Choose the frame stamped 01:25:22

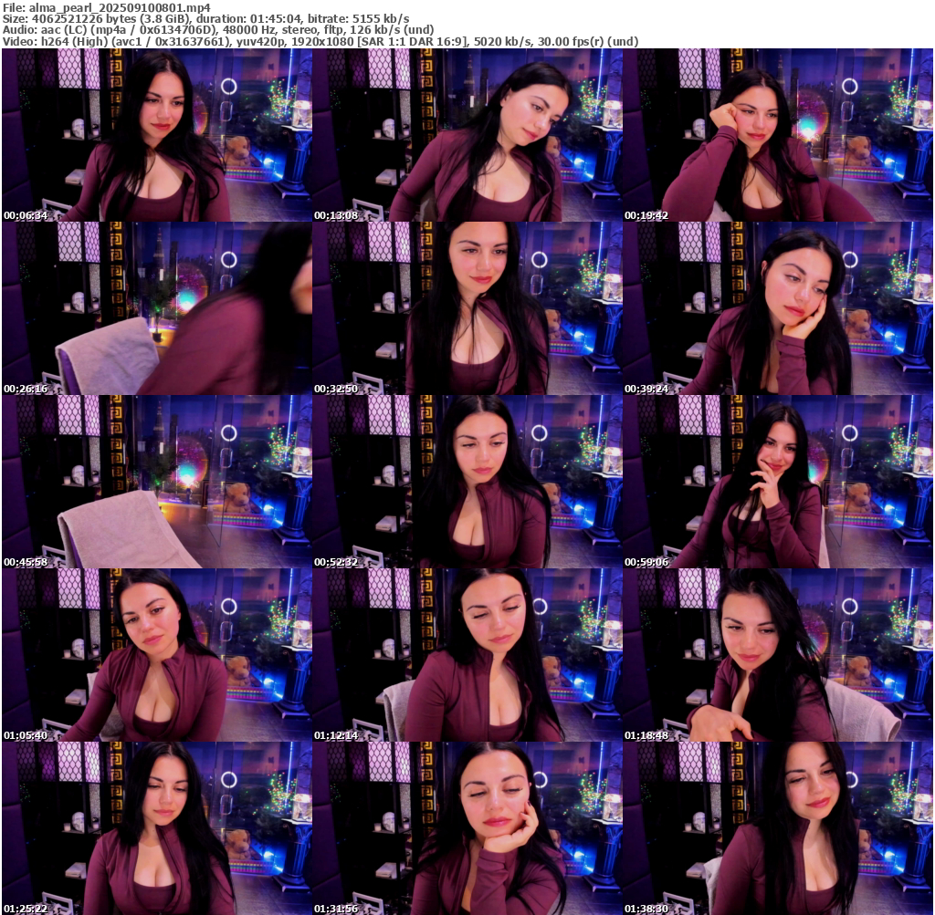(157, 828)
